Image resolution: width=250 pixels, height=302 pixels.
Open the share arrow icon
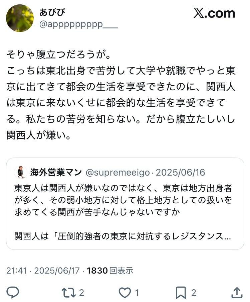(x=237, y=293)
